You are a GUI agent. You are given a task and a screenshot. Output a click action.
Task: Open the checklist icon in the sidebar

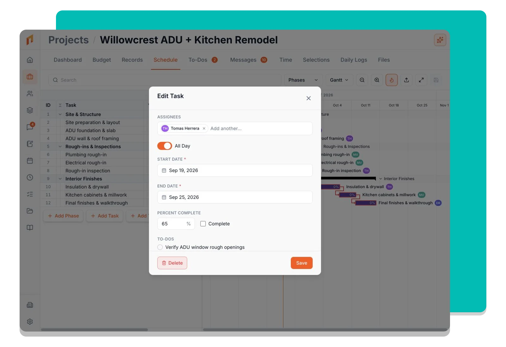point(30,194)
